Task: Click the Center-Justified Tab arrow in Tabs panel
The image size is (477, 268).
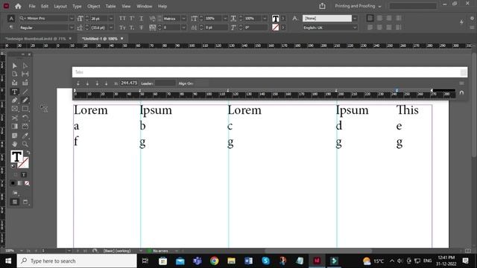Action: [x=88, y=83]
